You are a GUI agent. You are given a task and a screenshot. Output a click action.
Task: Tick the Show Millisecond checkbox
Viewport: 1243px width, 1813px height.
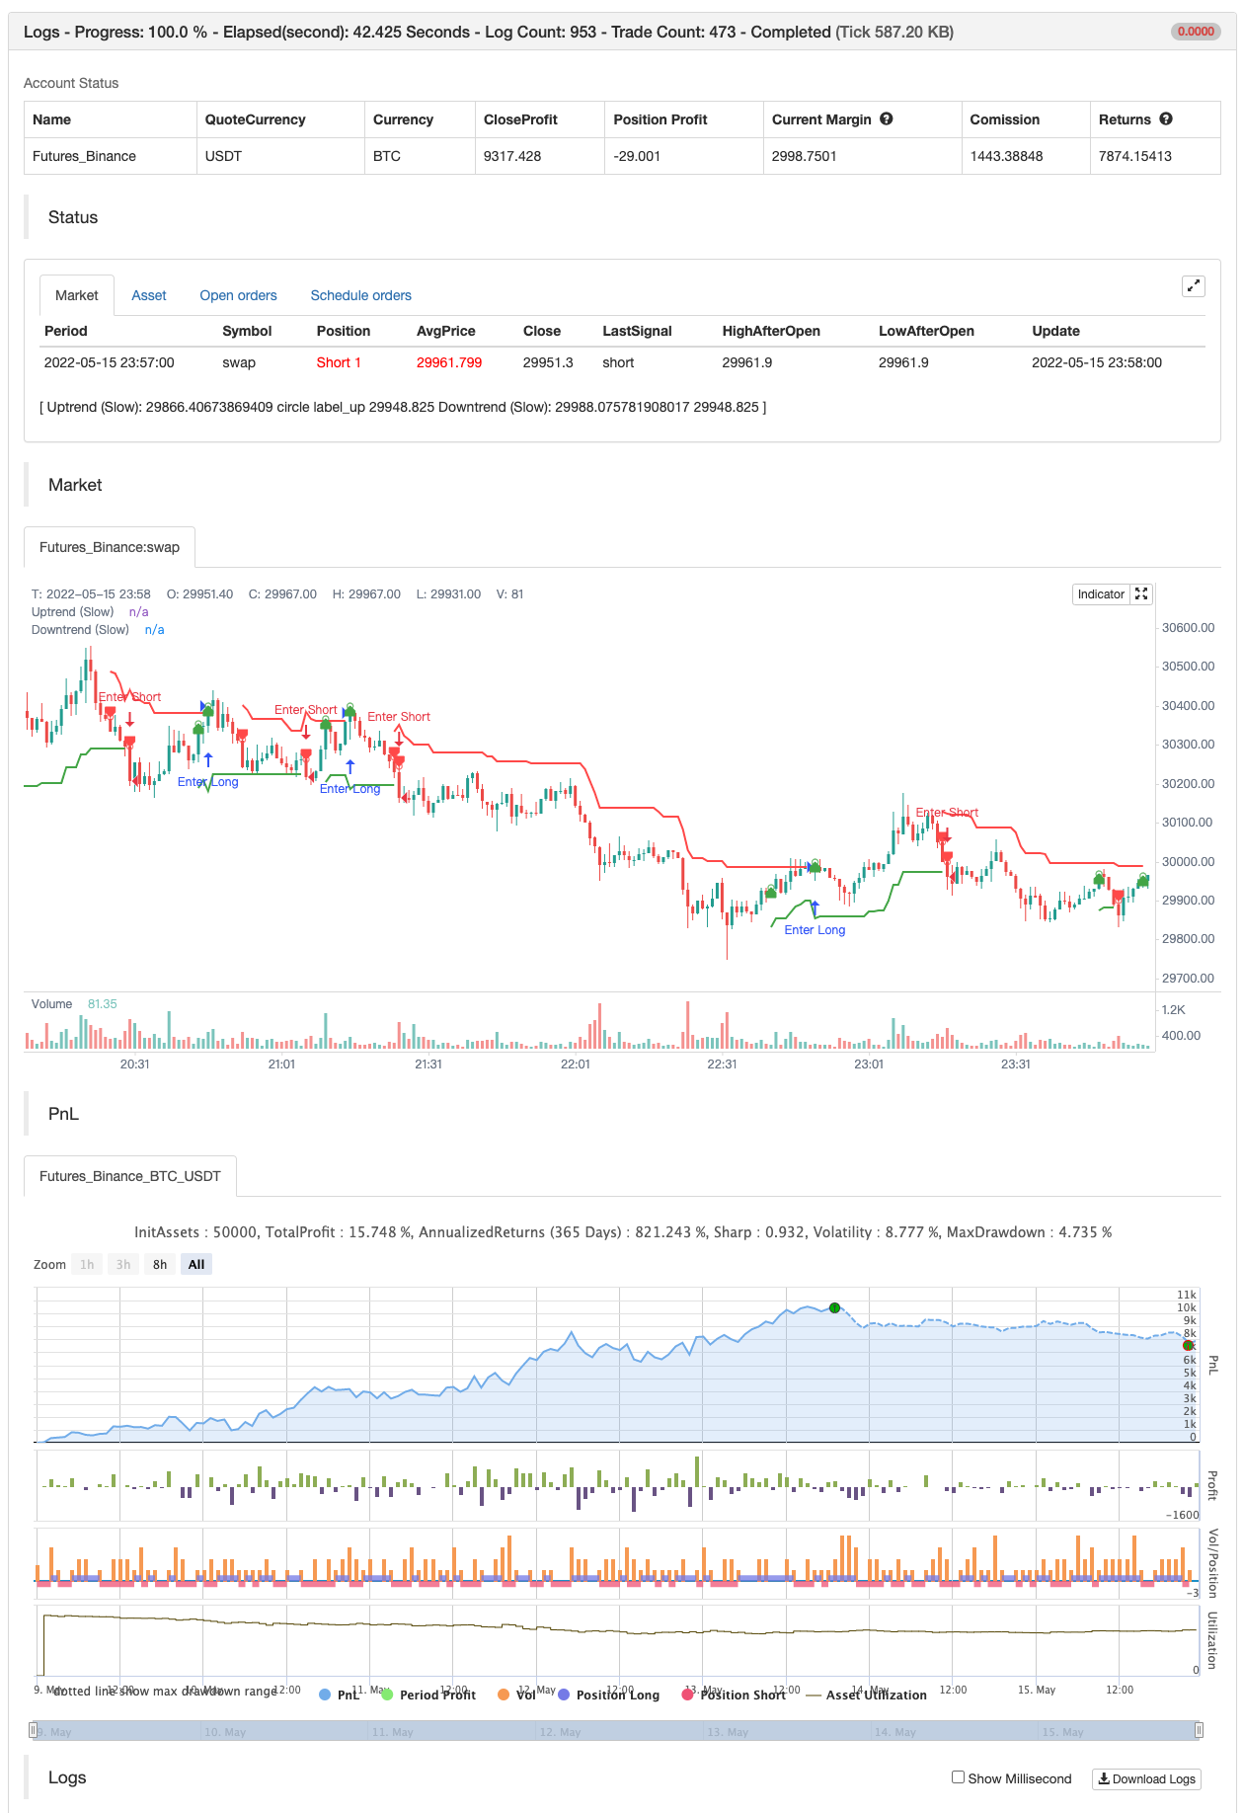(958, 1777)
